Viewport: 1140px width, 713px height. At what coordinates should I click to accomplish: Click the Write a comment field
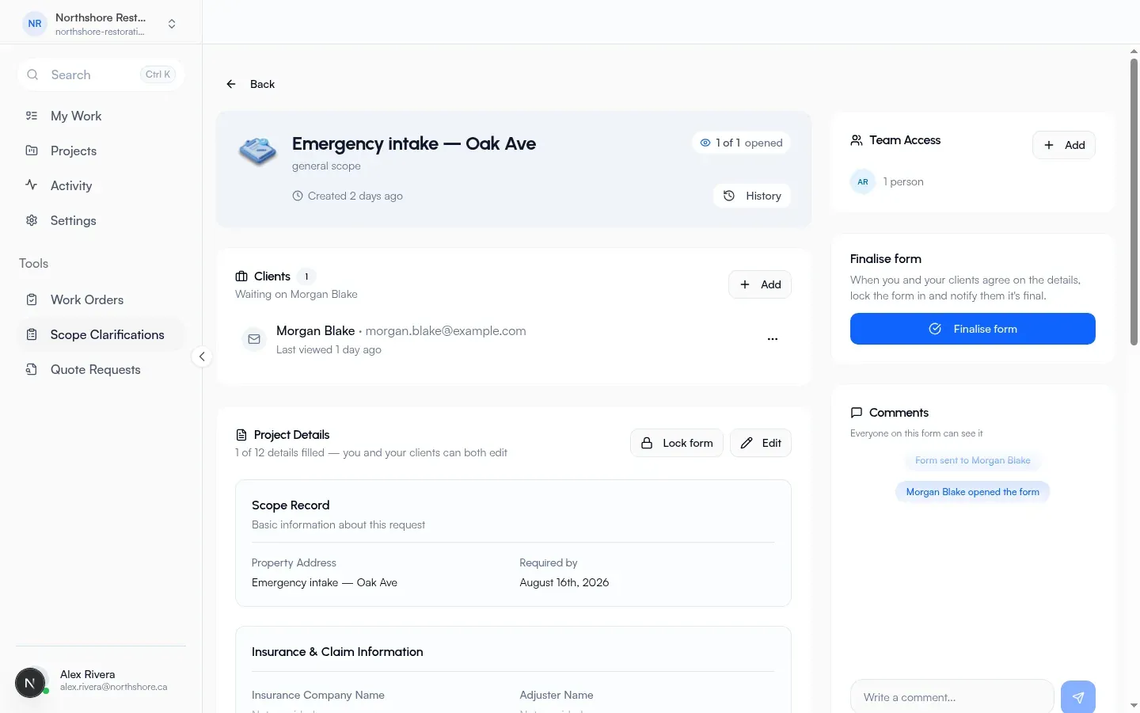952,697
